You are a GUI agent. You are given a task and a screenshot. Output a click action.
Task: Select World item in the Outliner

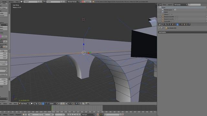[166, 12]
